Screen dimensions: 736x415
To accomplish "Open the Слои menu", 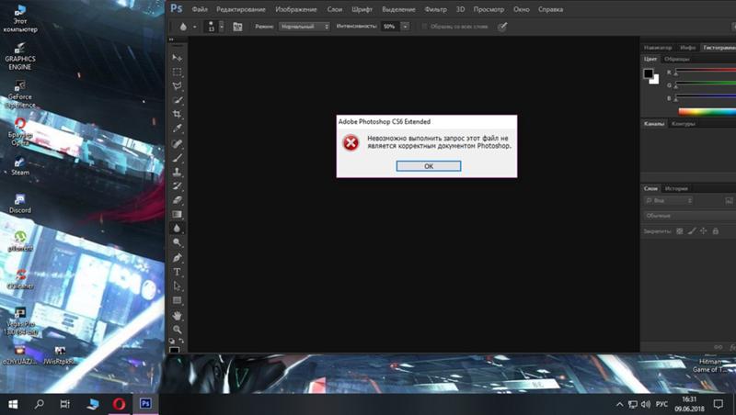I will pyautogui.click(x=335, y=9).
